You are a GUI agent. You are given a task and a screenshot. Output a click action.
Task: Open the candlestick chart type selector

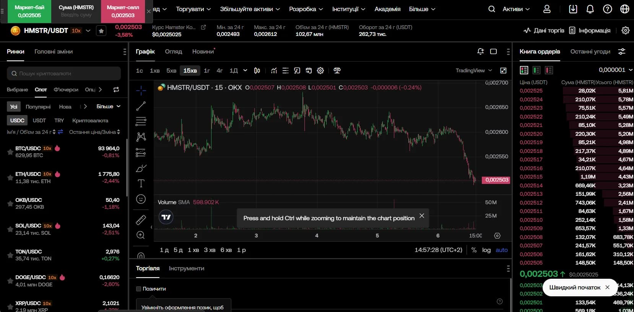click(x=257, y=70)
